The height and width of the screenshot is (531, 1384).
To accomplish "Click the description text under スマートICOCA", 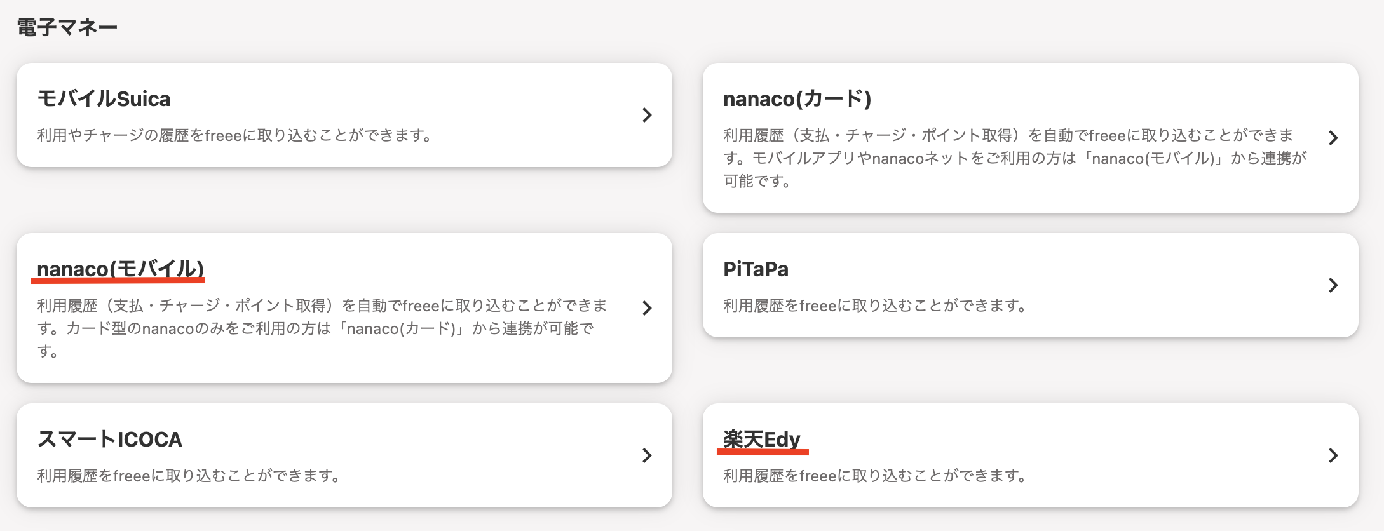I will 189,476.
